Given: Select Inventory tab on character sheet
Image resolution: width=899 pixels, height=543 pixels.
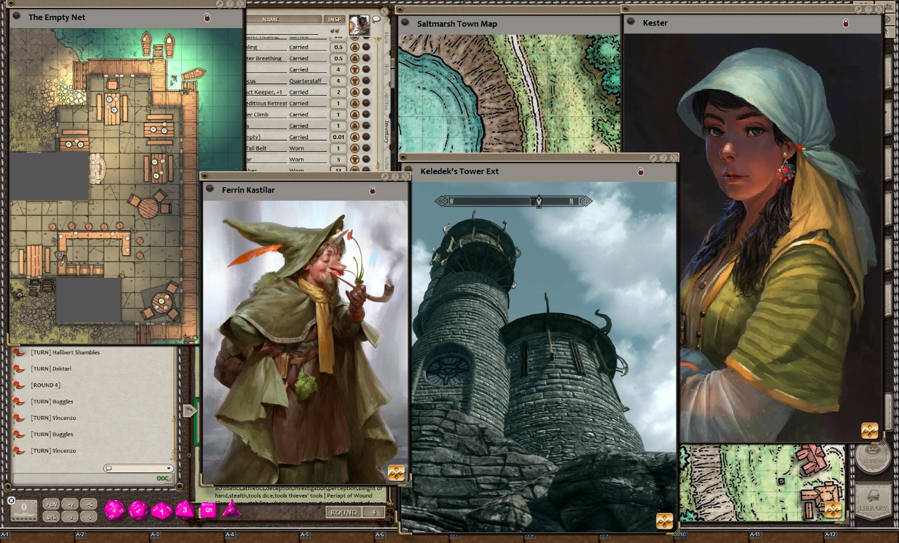Looking at the screenshot, I should (x=387, y=132).
